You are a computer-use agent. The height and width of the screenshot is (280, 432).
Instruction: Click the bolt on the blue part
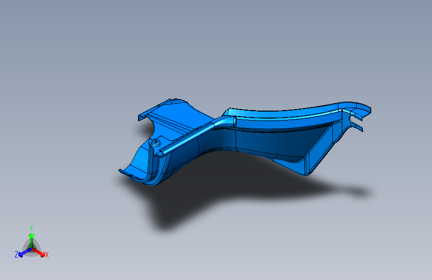[x=156, y=143]
